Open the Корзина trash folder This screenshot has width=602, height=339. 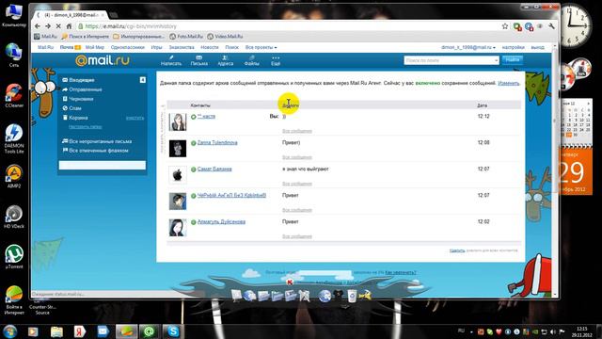78,118
